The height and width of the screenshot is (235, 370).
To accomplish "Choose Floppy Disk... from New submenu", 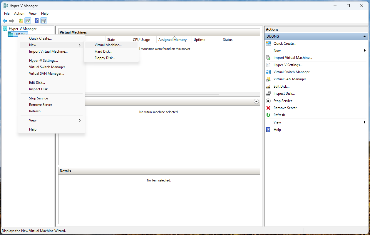I will pyautogui.click(x=111, y=58).
